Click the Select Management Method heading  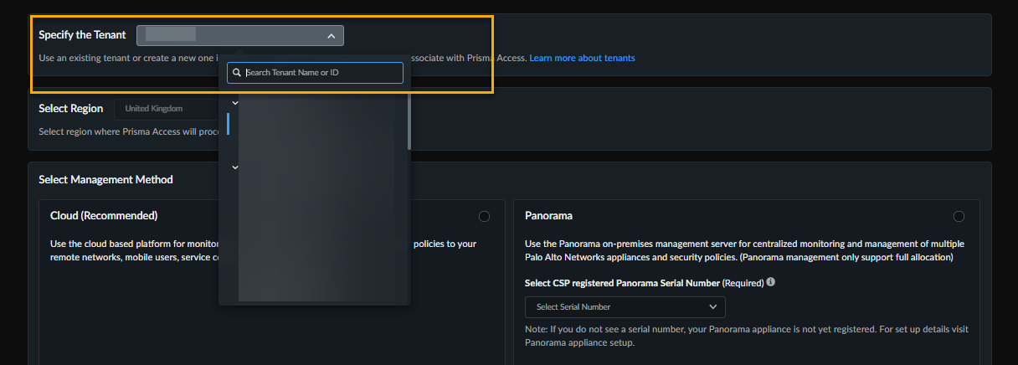pyautogui.click(x=105, y=179)
